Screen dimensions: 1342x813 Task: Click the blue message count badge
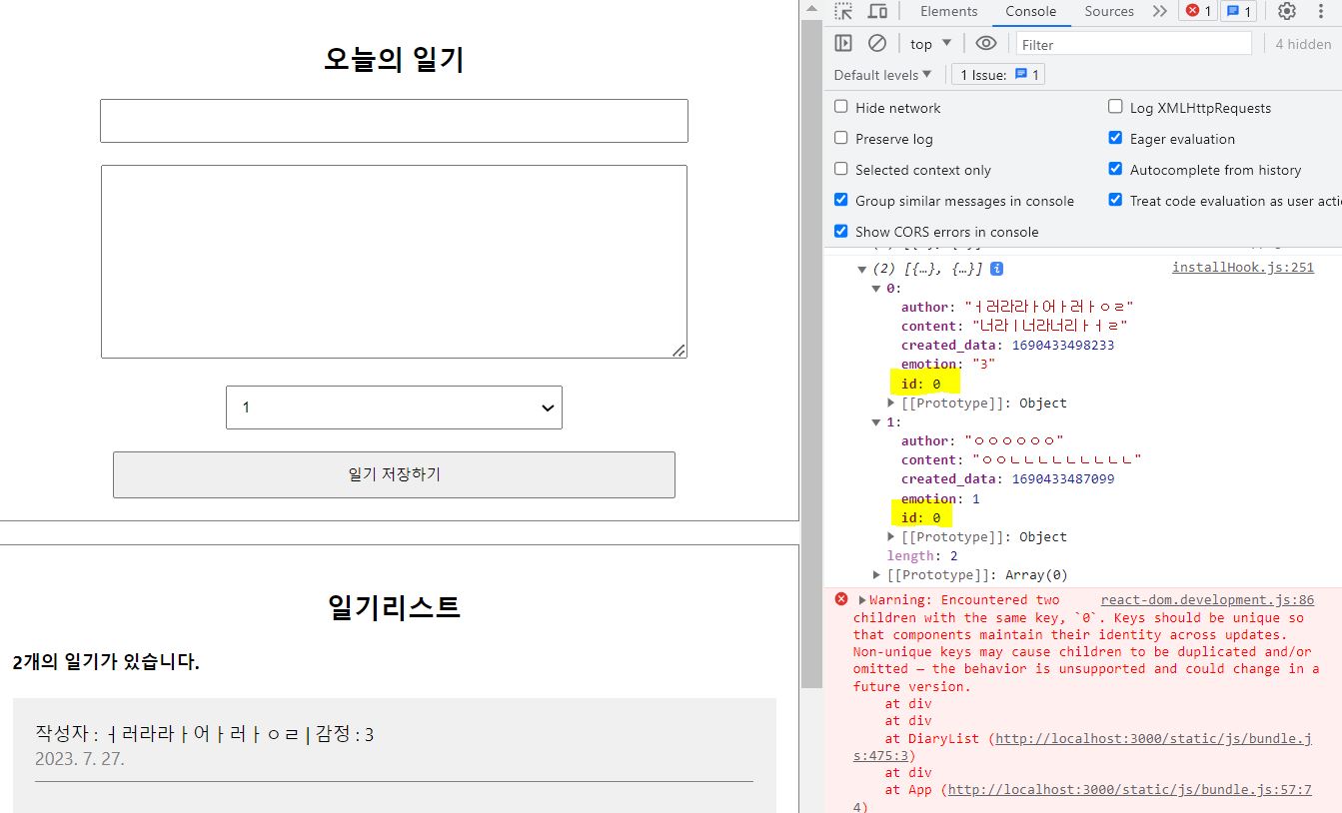[x=1240, y=11]
